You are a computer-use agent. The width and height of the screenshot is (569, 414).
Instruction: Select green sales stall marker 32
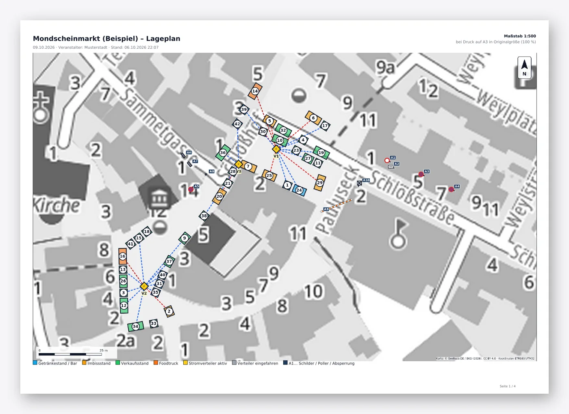pyautogui.click(x=283, y=130)
